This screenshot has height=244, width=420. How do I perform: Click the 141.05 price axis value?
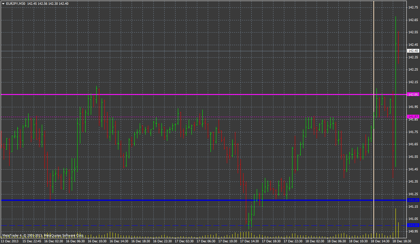tap(413, 219)
